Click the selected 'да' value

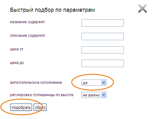pyautogui.click(x=91, y=83)
